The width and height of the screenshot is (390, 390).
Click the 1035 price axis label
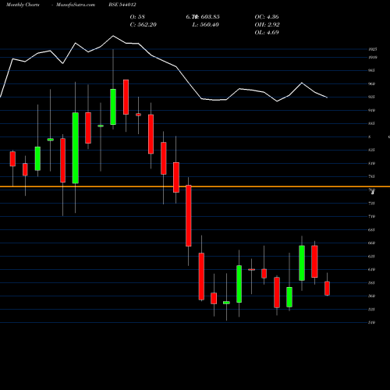(373, 49)
